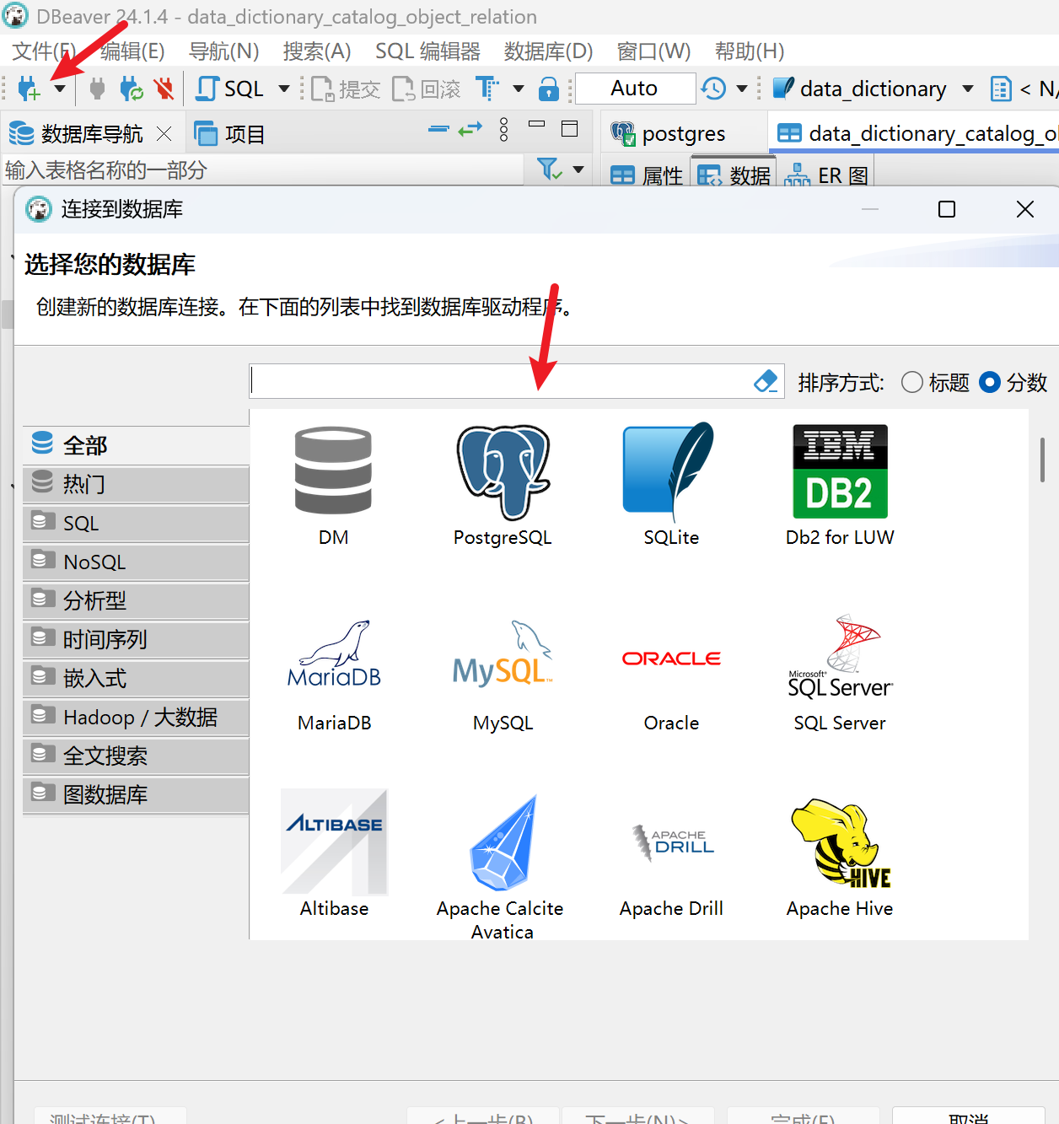Screen dimensions: 1059x1124
Task: Click the navigator table name filter field
Action: (263, 170)
